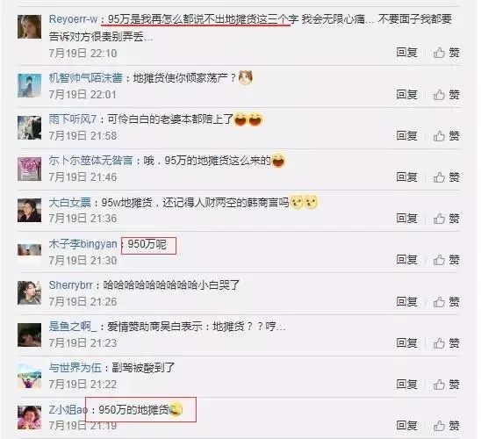Like the comment by Reyoerr-w
Screen dimensions: 481x439
coord(447,53)
